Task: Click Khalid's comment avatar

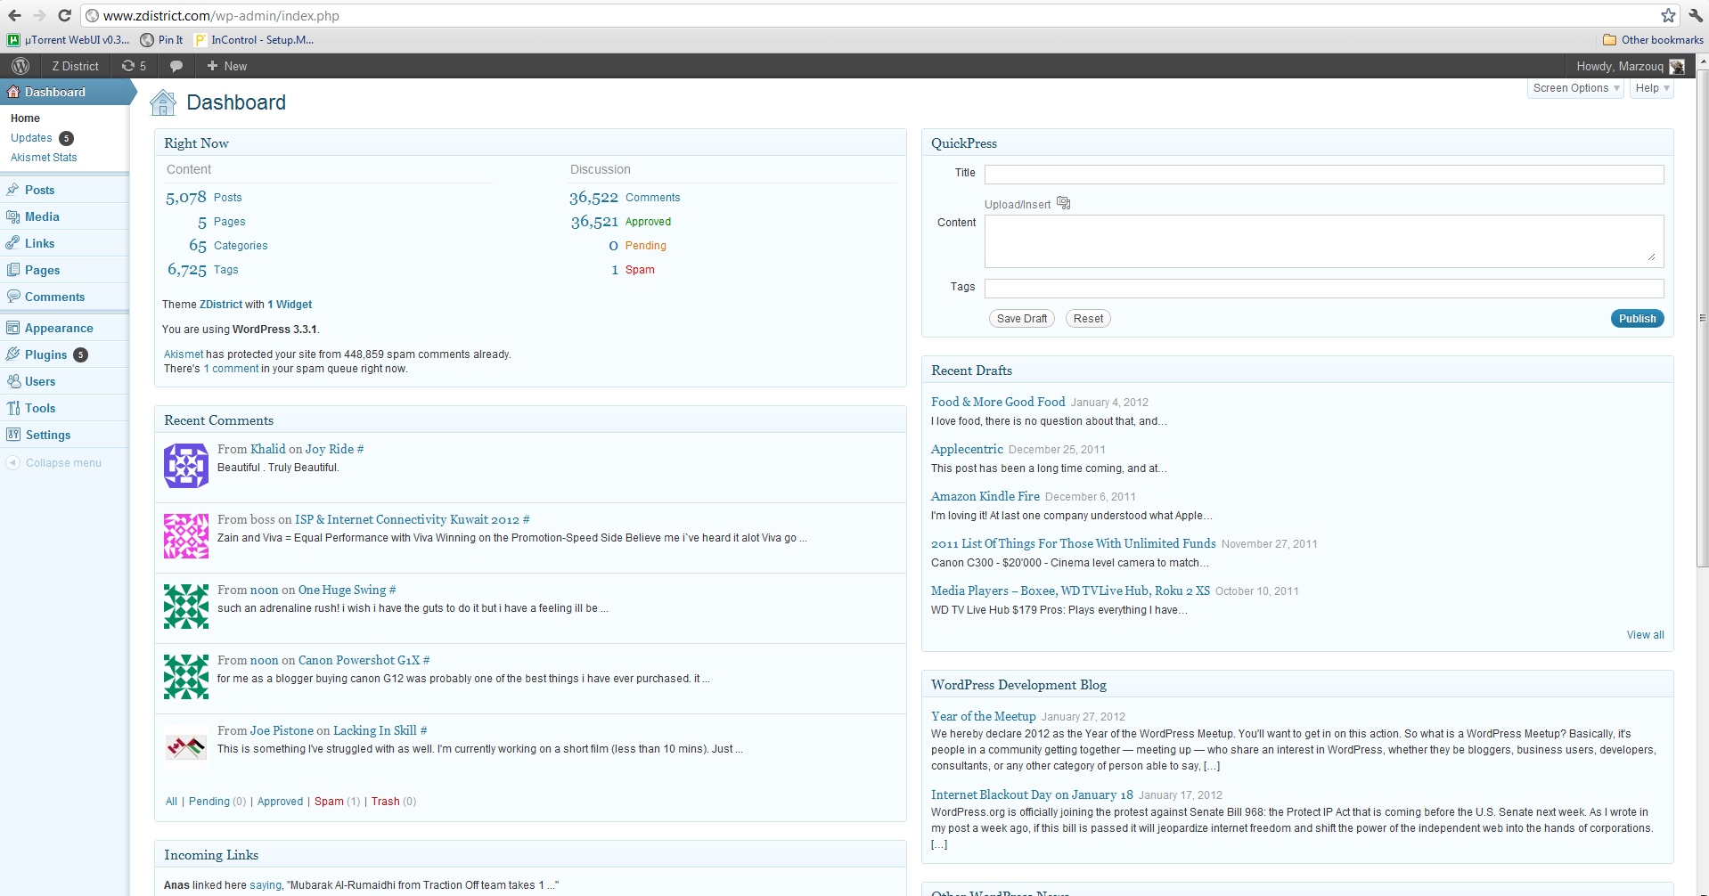Action: (185, 466)
